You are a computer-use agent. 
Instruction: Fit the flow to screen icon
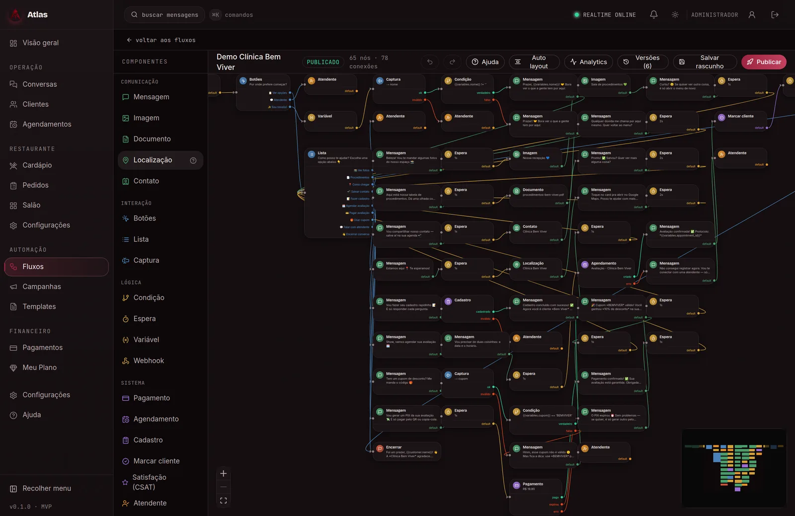224,501
